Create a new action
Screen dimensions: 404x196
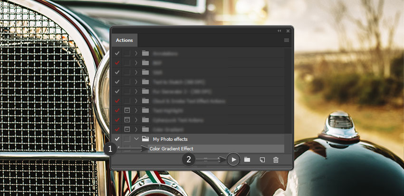(x=262, y=160)
